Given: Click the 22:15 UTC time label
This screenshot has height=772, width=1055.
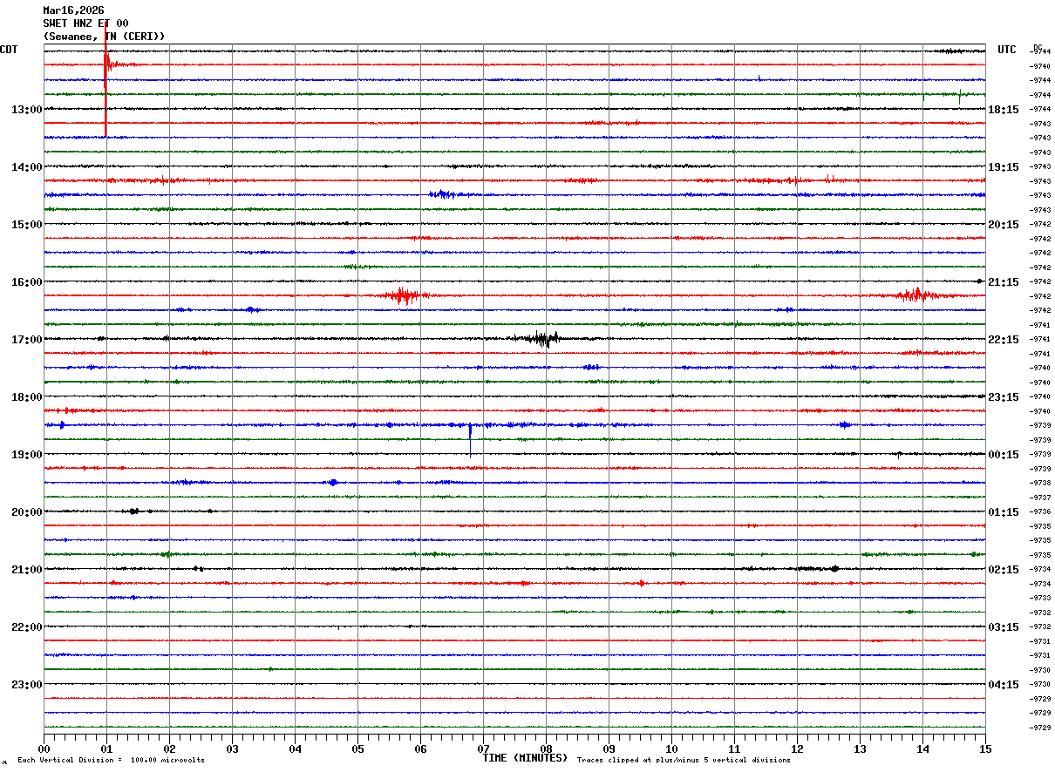Looking at the screenshot, I should (x=1004, y=340).
